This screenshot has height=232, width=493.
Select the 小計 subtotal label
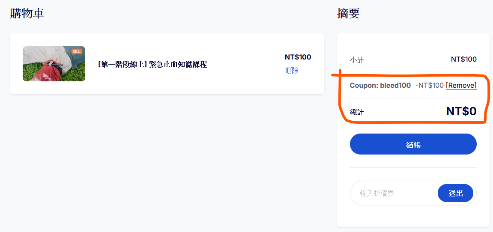[x=357, y=59]
